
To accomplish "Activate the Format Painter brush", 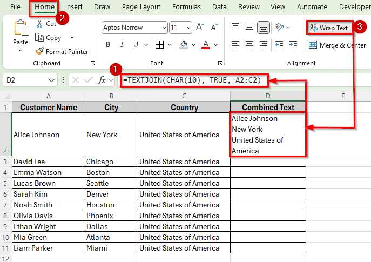I will tap(39, 51).
